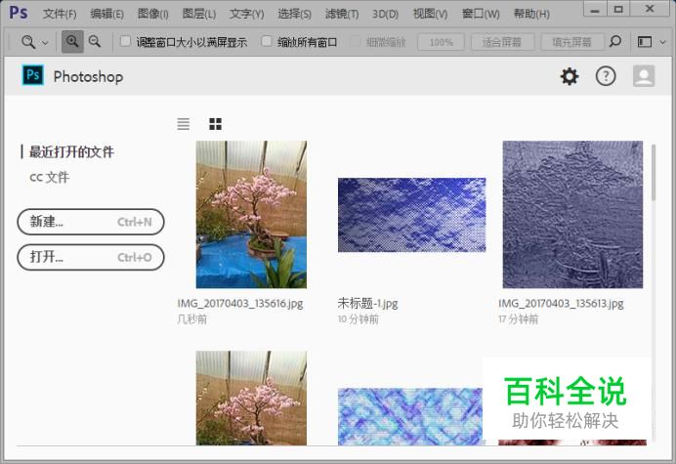Screen dimensions: 676x464
Task: Click the user profile avatar icon
Action: coord(644,76)
